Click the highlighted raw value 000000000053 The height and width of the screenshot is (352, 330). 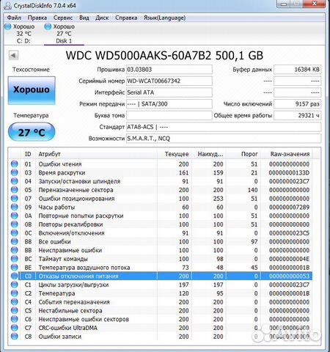coord(289,276)
